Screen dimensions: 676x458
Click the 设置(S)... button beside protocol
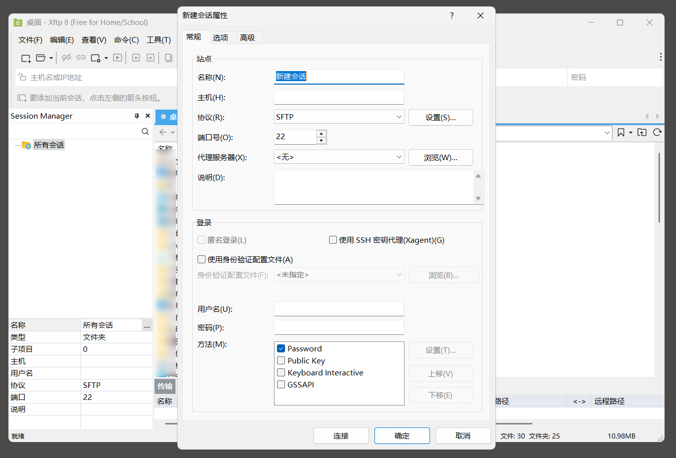[x=440, y=117]
